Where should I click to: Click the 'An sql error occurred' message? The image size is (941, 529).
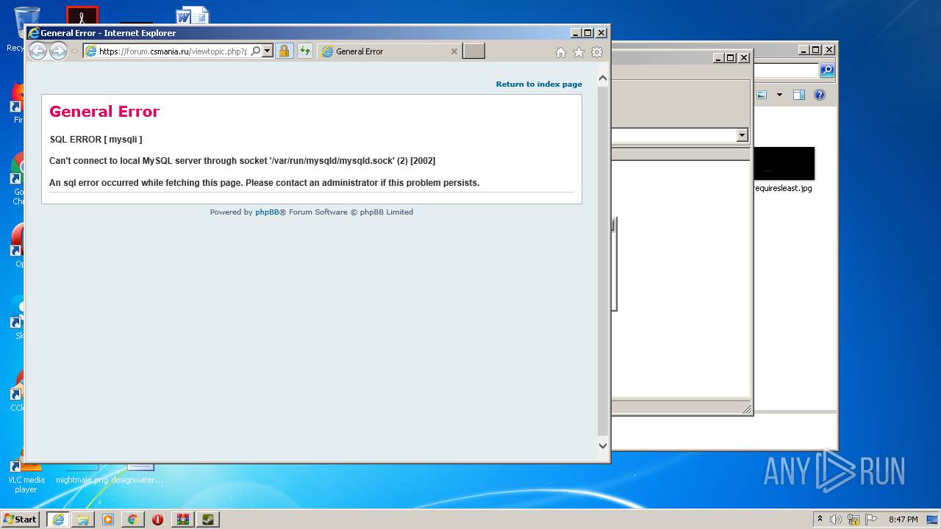pos(264,183)
